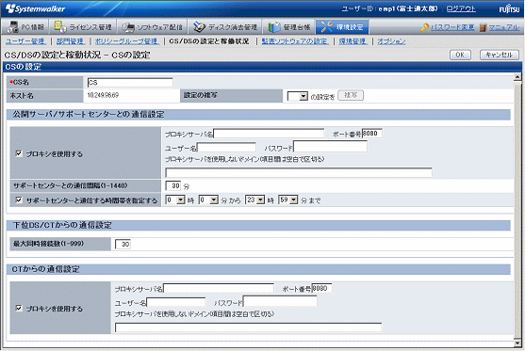Click scrollbar down arrow
The width and height of the screenshot is (525, 351).
tap(517, 343)
